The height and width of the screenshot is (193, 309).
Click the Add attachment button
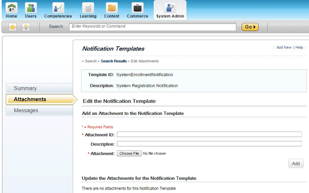coord(296,164)
